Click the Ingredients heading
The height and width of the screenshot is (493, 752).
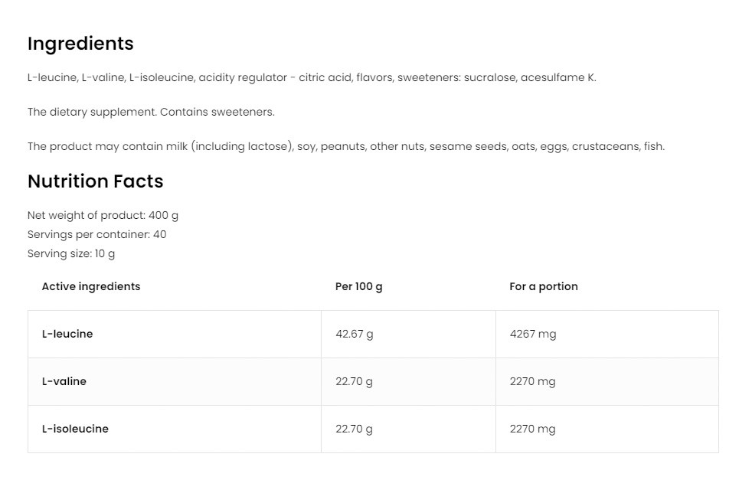pyautogui.click(x=80, y=44)
